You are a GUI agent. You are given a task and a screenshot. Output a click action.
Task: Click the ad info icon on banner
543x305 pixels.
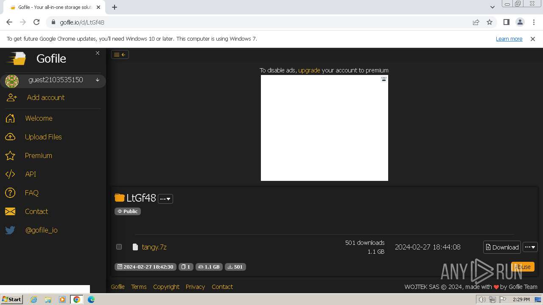(x=384, y=79)
